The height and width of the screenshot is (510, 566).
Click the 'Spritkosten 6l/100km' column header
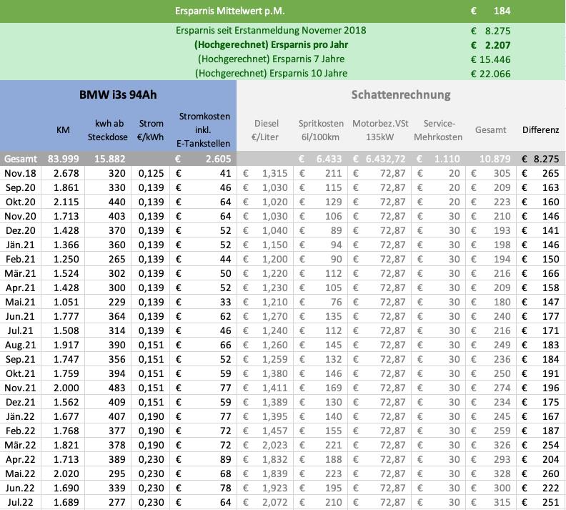(321, 130)
